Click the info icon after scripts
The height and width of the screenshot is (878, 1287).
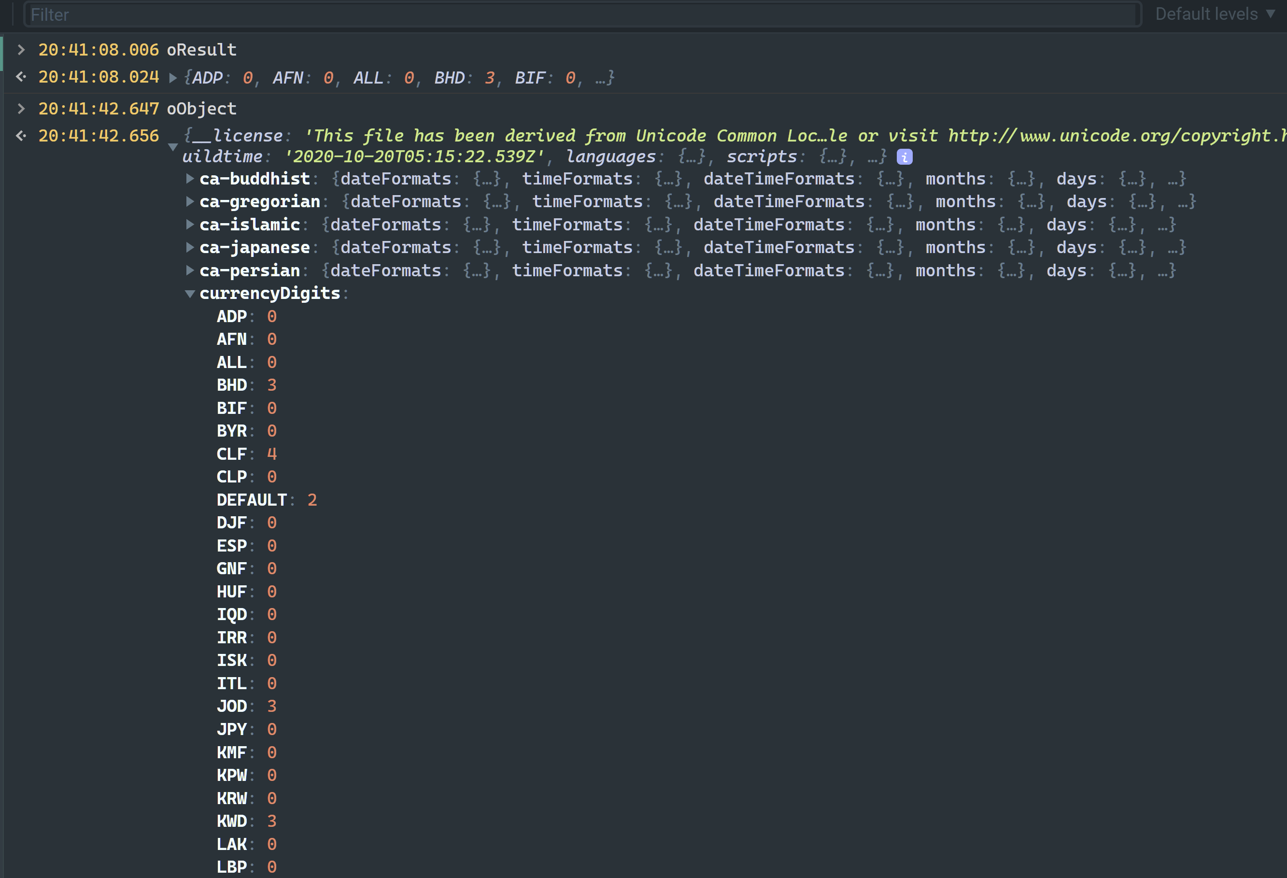(905, 157)
